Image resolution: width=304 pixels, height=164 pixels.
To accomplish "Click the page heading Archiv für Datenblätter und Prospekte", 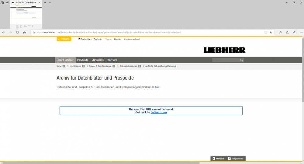I will 95,78.
